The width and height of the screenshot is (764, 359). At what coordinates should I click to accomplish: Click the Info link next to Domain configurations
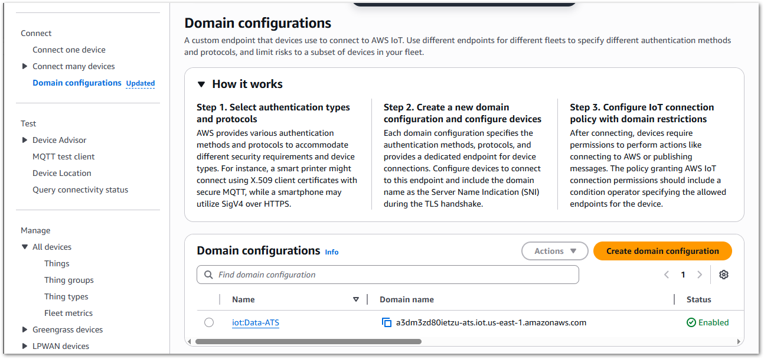[331, 252]
